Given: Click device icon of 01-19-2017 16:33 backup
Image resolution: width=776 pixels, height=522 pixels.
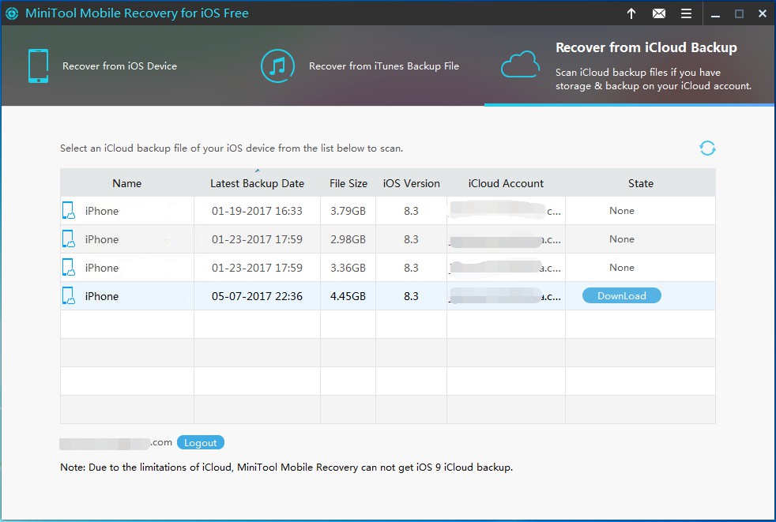Looking at the screenshot, I should click(68, 210).
